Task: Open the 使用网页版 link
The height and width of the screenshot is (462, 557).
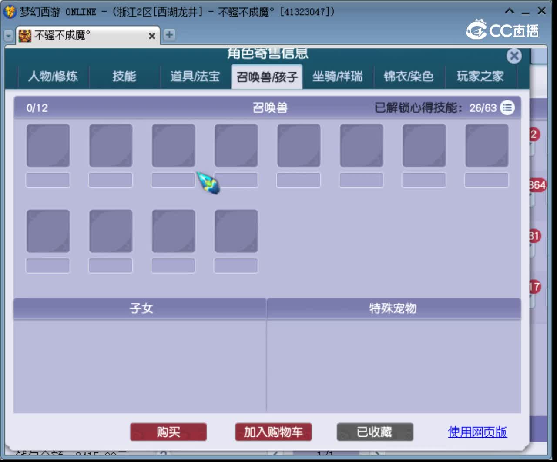Action: pos(477,432)
